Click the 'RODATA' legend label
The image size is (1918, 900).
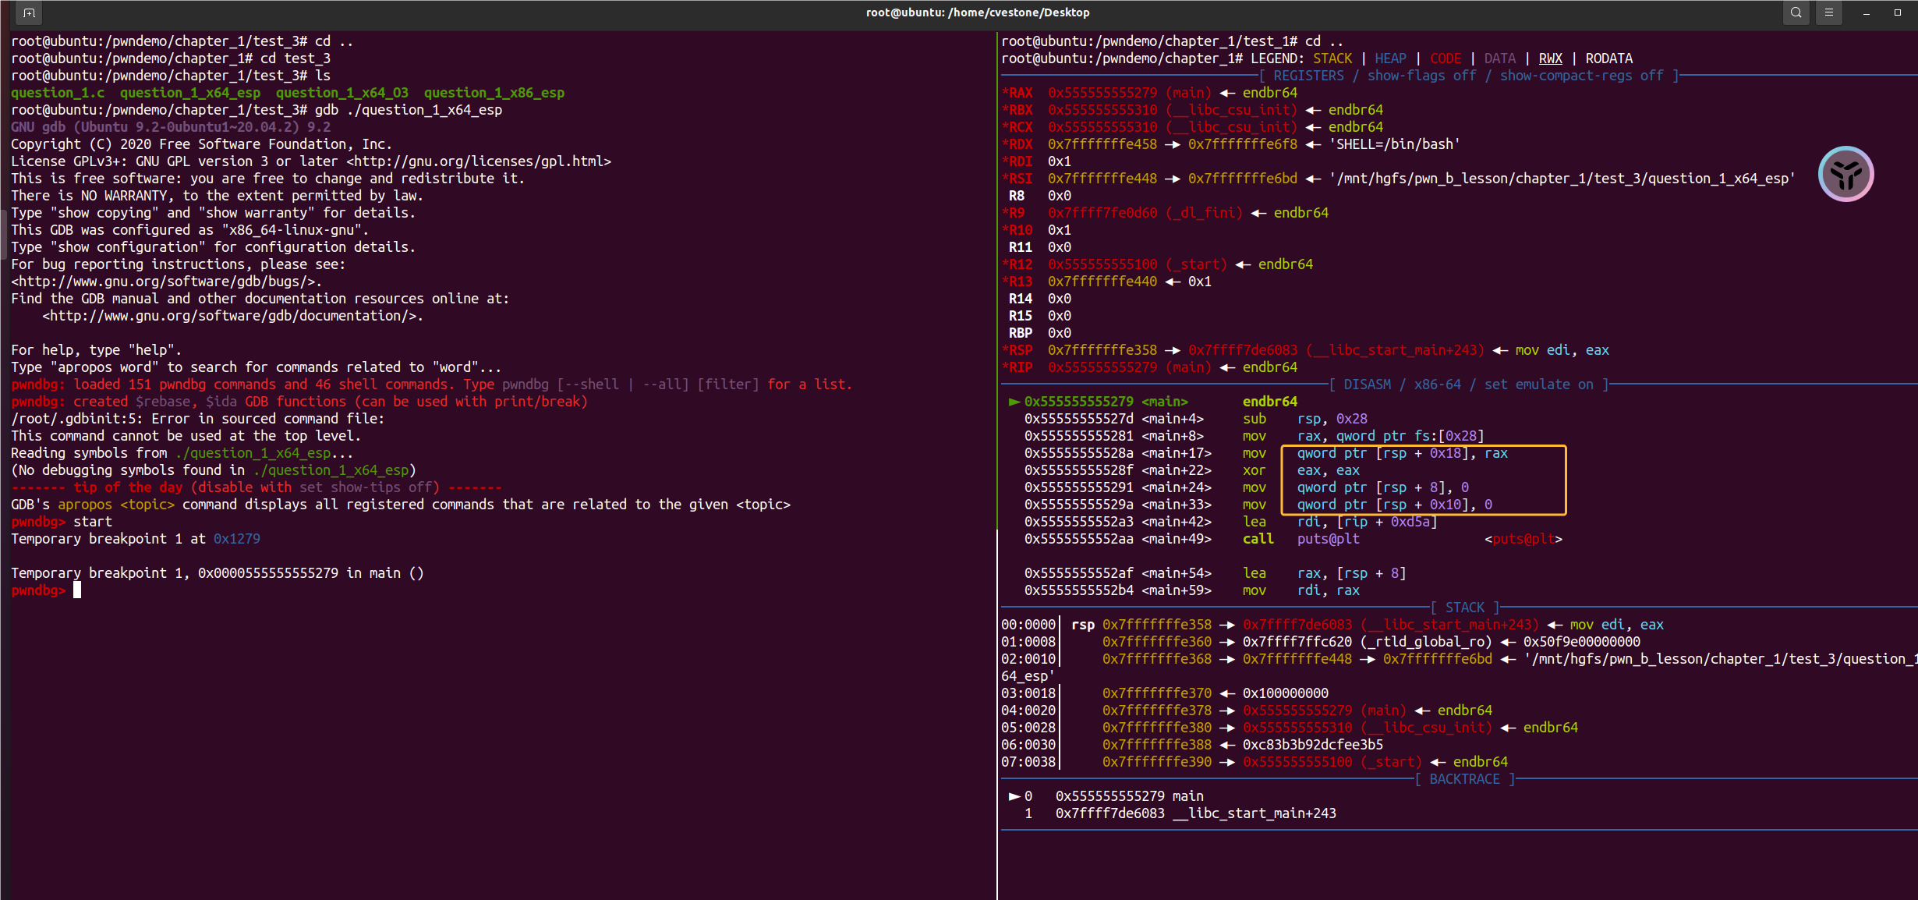click(x=1608, y=58)
